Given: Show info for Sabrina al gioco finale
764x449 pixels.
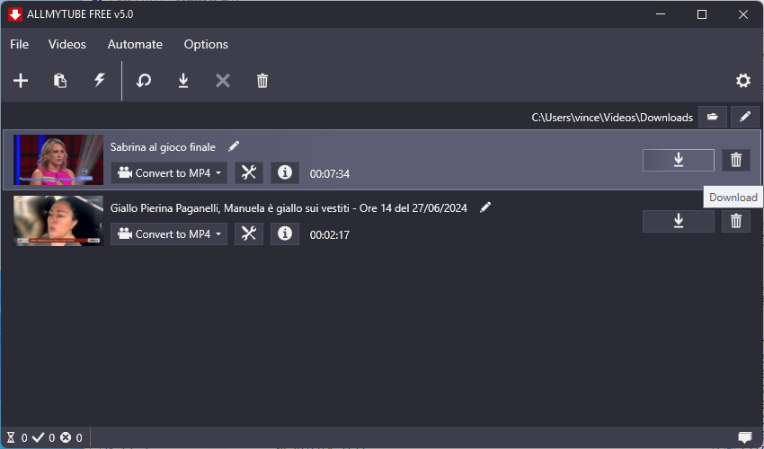Looking at the screenshot, I should click(285, 173).
